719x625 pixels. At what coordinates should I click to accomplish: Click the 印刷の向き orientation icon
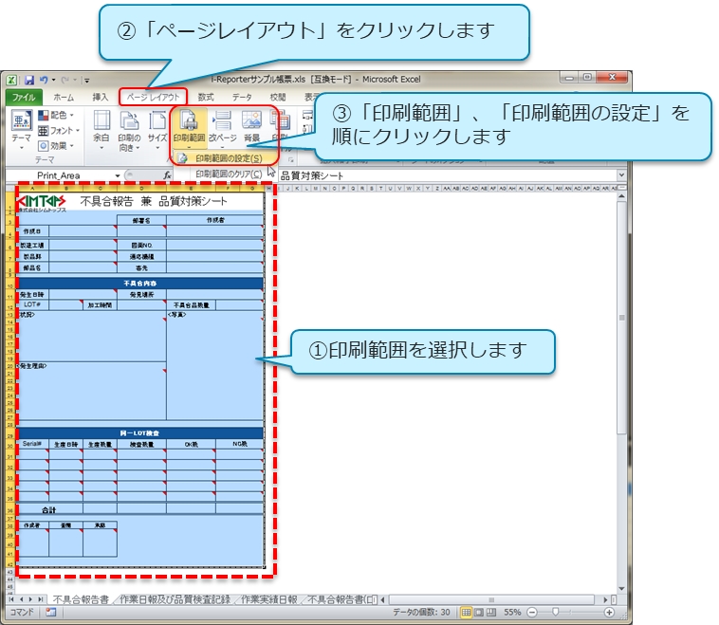click(129, 121)
